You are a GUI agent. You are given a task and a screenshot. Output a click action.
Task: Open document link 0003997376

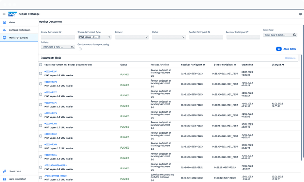(50, 103)
